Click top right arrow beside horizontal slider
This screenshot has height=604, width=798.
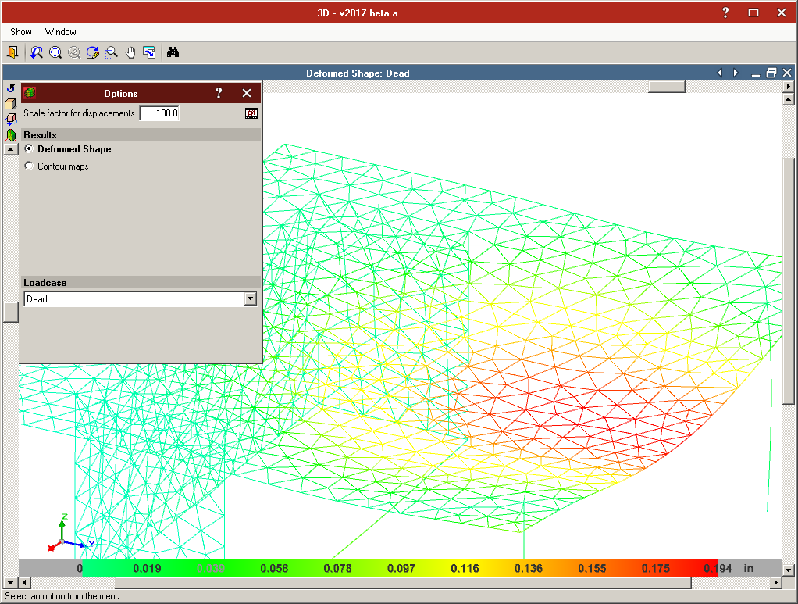click(789, 87)
